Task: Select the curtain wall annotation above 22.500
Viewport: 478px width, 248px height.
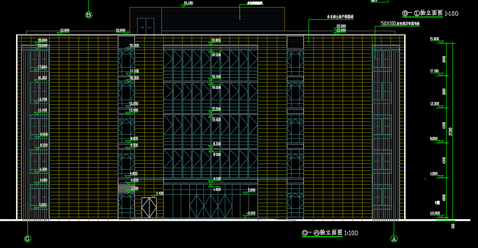Action: [340, 17]
